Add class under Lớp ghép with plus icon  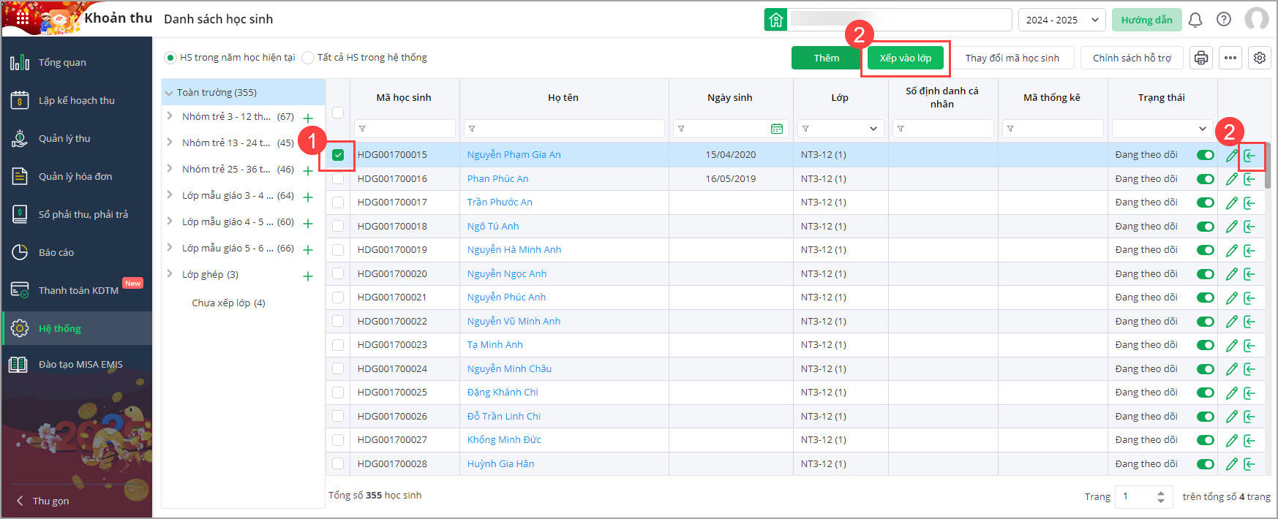pyautogui.click(x=308, y=276)
